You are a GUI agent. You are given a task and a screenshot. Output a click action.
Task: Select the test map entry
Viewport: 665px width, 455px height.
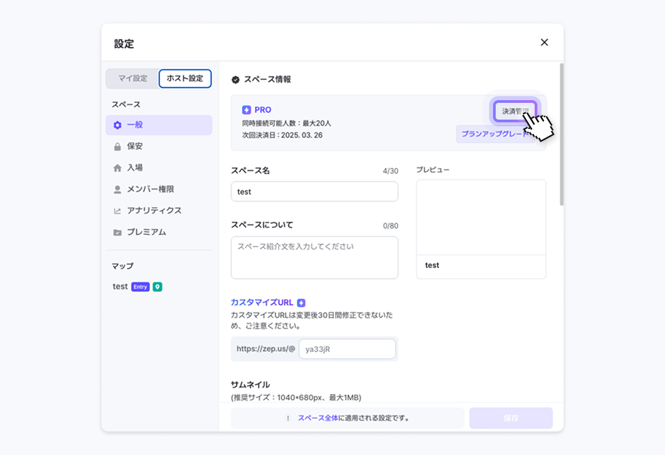point(120,286)
